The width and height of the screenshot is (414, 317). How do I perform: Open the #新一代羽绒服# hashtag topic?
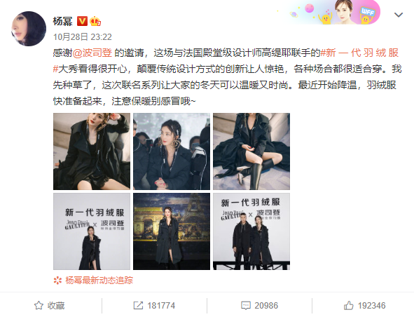(227, 61)
